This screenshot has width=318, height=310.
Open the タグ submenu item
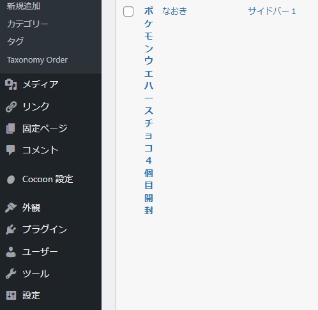15,41
